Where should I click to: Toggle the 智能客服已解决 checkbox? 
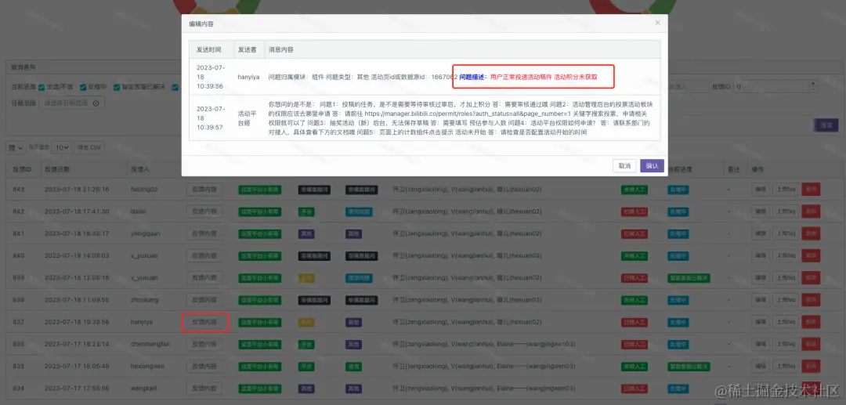(x=117, y=87)
